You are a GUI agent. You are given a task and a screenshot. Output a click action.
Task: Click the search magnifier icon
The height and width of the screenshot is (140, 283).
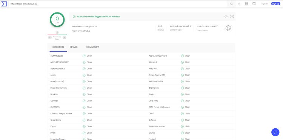click(231, 4)
